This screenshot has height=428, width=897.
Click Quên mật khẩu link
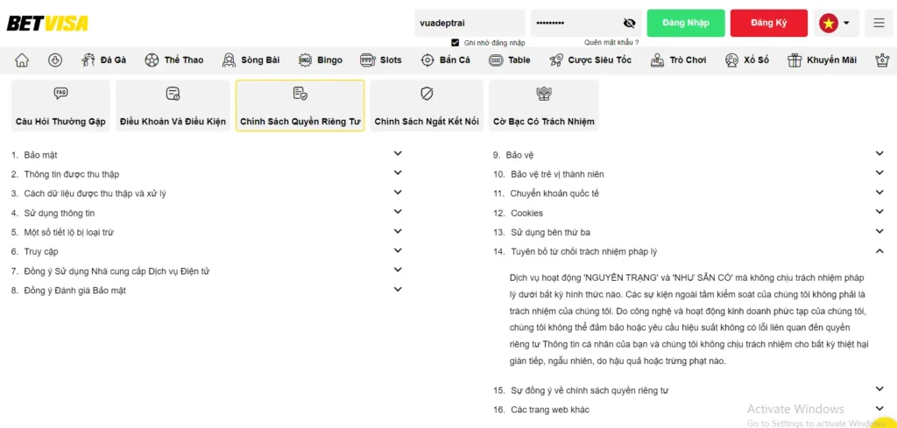[611, 42]
